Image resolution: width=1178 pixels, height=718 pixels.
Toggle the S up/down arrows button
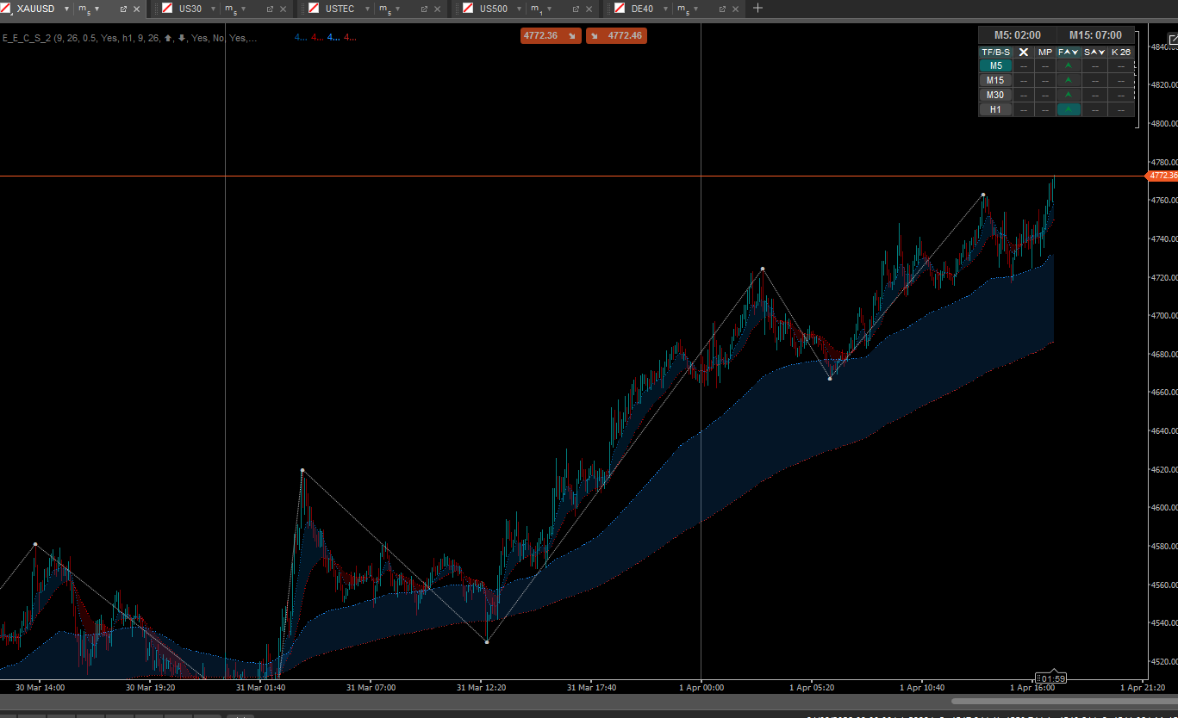[x=1094, y=52]
